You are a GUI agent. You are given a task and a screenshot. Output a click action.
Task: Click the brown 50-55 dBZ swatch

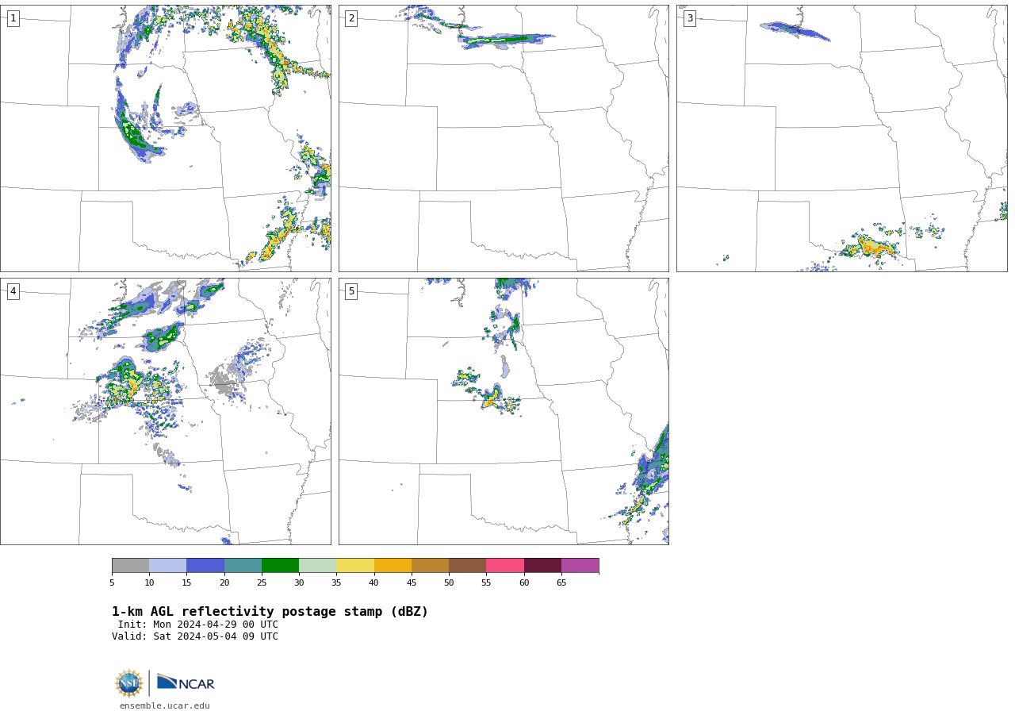467,566
